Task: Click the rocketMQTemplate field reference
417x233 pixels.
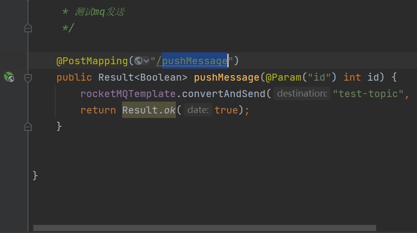Action: click(128, 94)
